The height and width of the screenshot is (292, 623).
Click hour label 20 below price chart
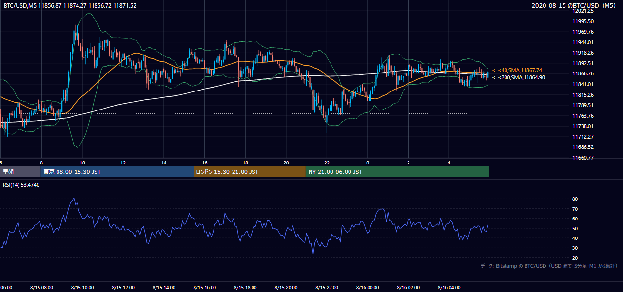286,163
